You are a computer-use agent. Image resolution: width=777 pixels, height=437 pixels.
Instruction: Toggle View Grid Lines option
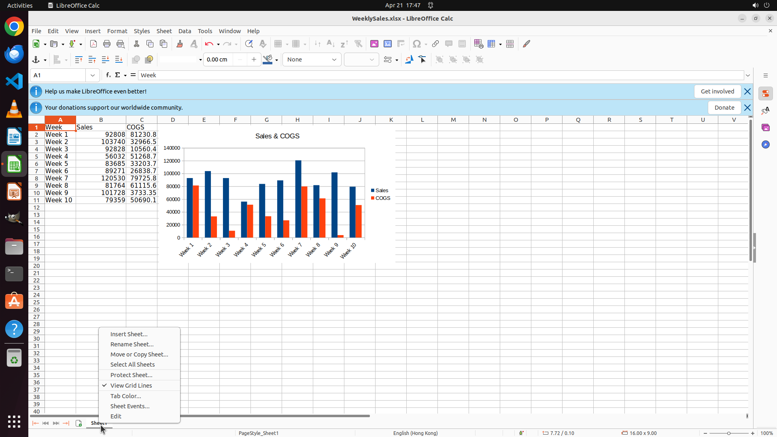131,386
